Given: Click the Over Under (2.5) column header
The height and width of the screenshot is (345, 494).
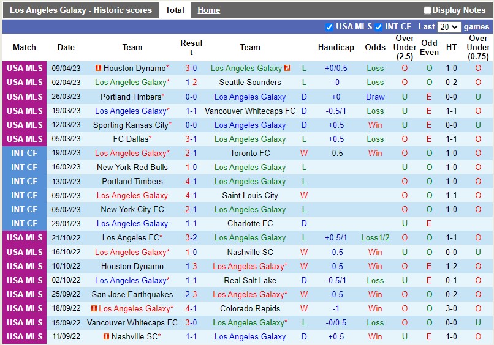Looking at the screenshot, I should tap(405, 47).
